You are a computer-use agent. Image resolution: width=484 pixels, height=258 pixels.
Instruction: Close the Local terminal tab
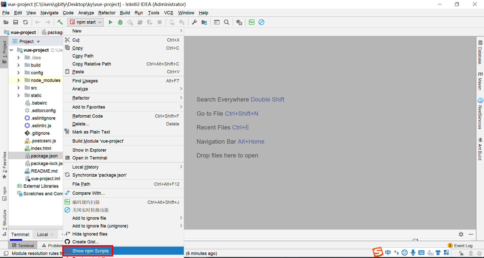(x=52, y=235)
